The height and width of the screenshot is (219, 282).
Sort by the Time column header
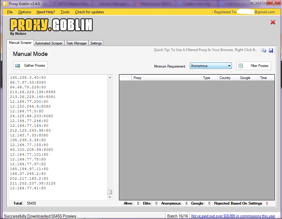266,78
